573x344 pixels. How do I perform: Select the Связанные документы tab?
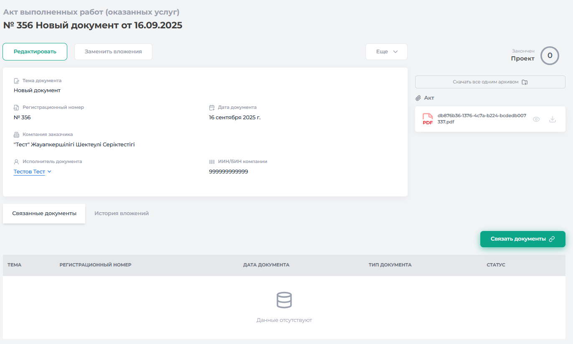coord(44,213)
